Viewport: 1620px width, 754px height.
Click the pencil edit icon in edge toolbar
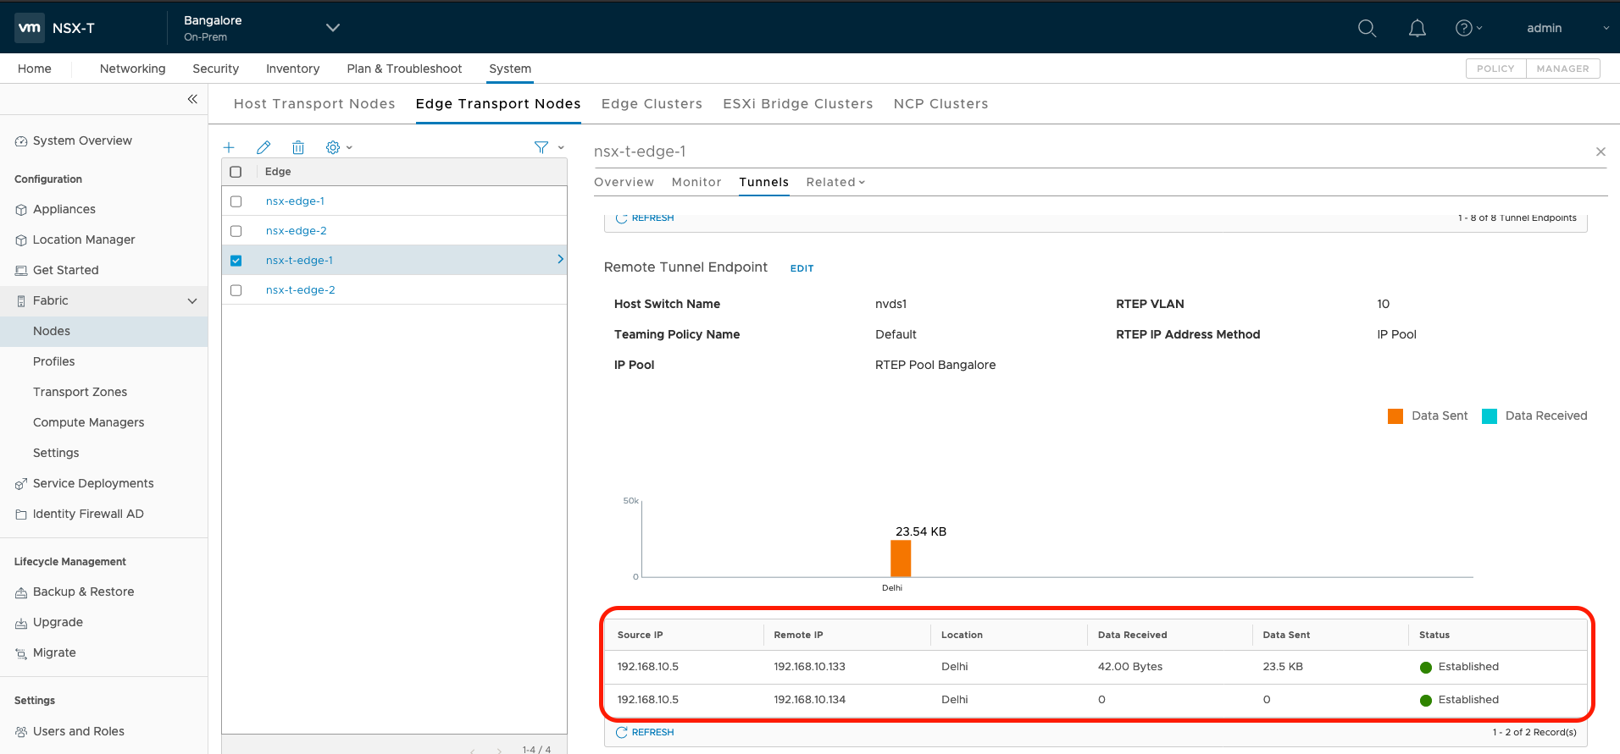coord(264,147)
